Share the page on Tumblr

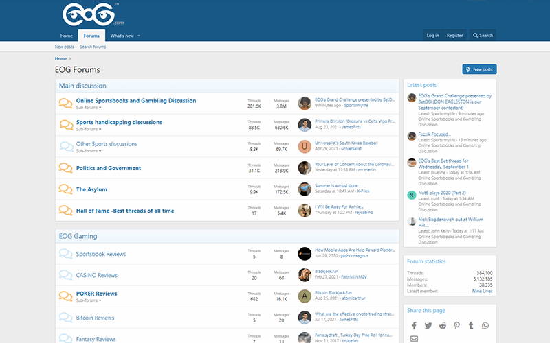click(x=471, y=325)
